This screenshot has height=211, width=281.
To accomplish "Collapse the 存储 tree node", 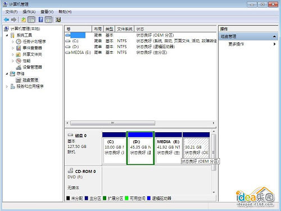I will pyautogui.click(x=7, y=74).
